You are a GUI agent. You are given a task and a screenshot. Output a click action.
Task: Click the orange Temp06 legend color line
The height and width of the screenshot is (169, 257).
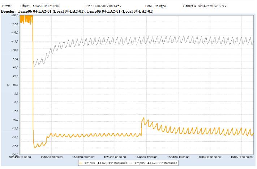coord(81,163)
